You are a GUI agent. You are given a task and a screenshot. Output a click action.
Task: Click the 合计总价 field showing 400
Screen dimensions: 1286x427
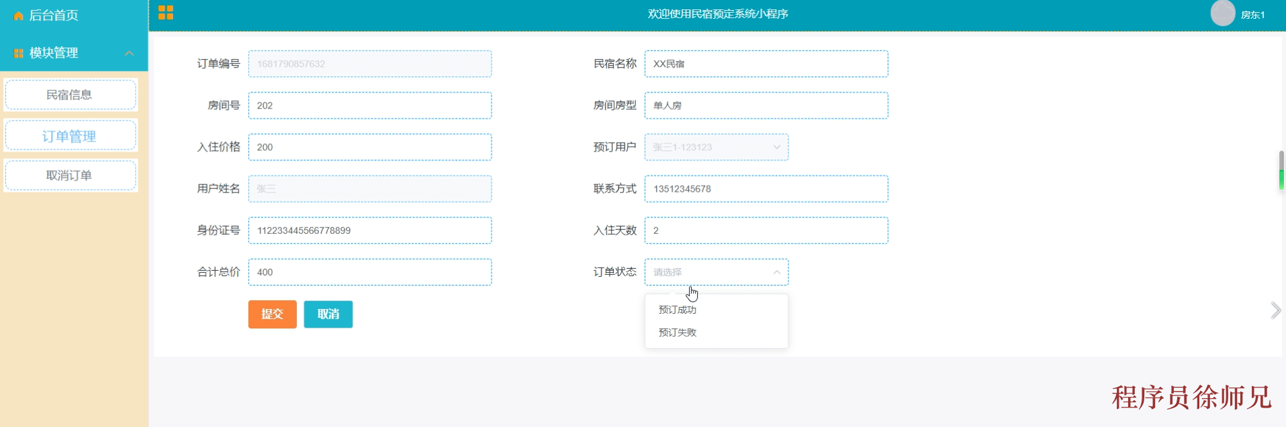[x=369, y=272]
